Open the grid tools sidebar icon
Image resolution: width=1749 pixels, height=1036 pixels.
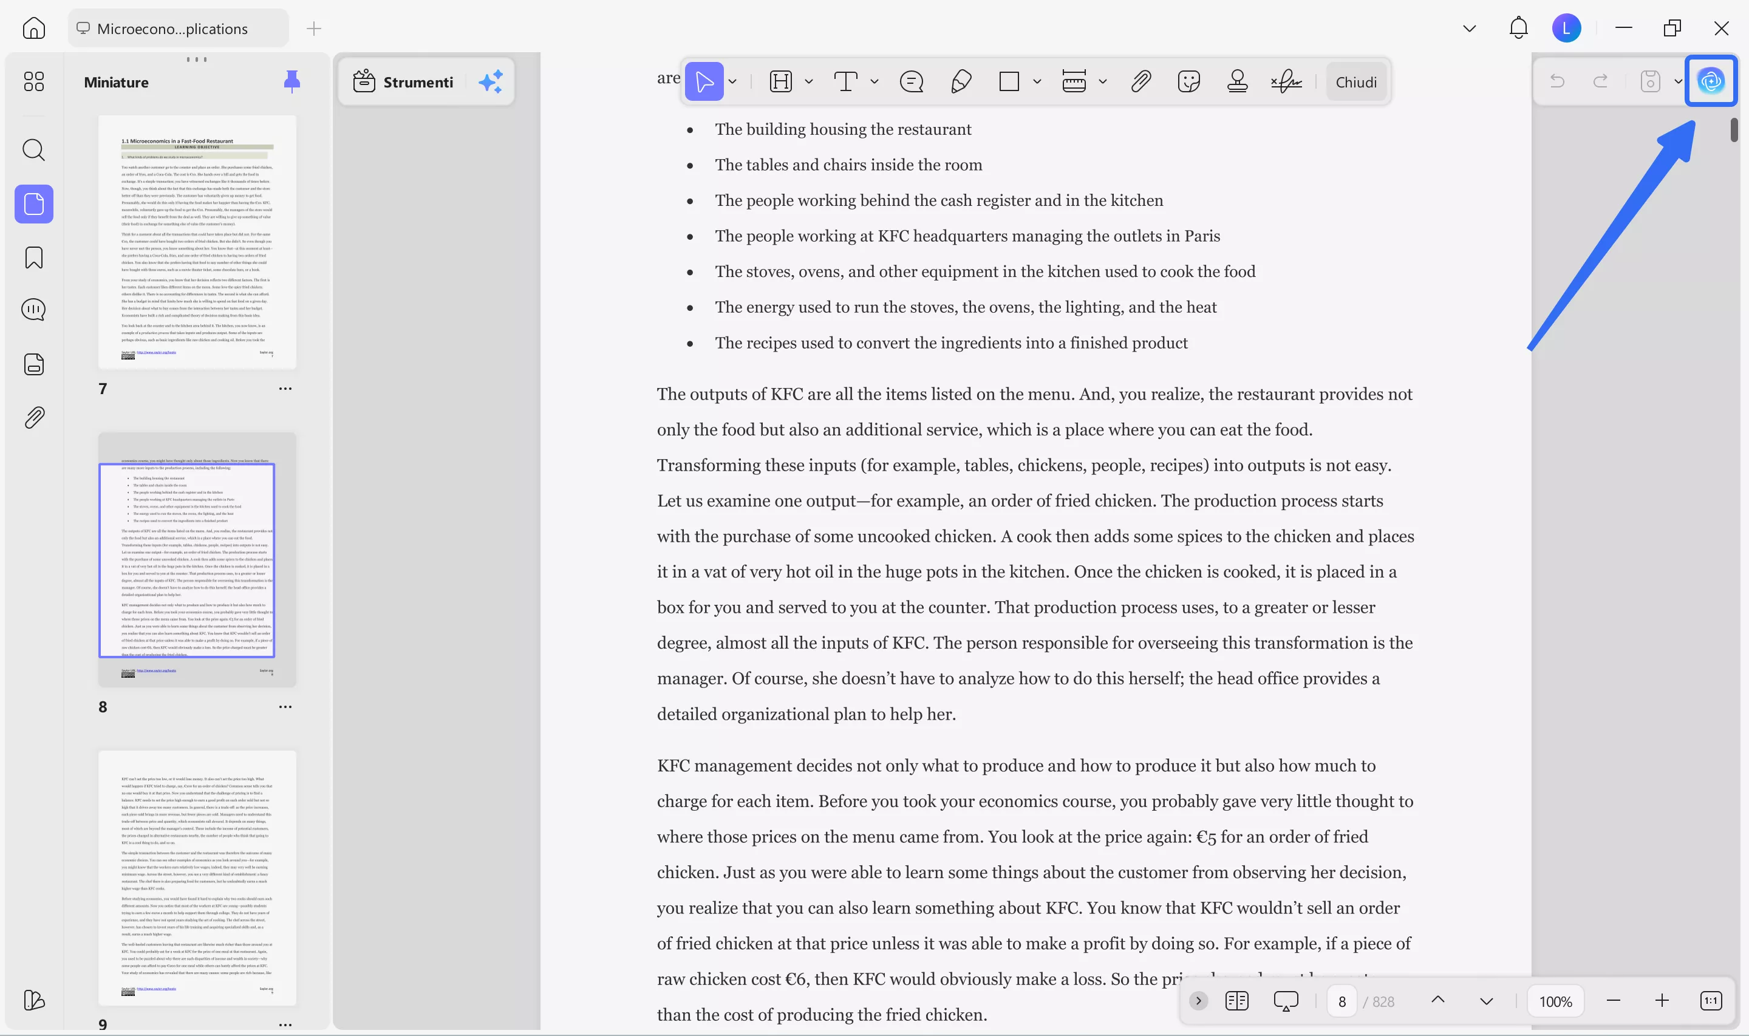[33, 82]
